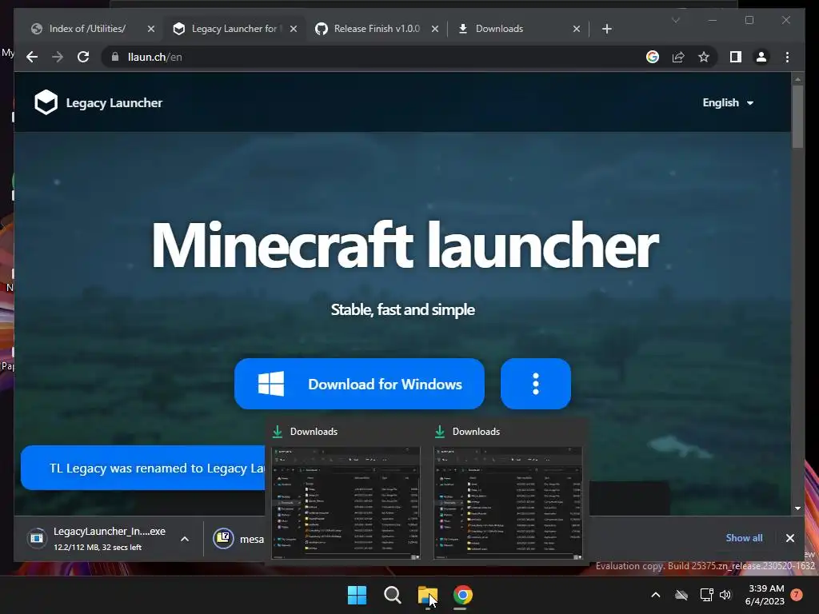Click the mesa download item
Screen dimensions: 819x614
click(x=238, y=539)
